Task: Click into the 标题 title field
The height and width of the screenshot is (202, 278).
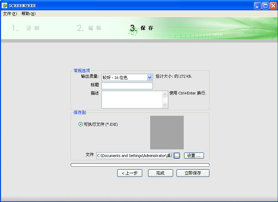Action: point(127,86)
